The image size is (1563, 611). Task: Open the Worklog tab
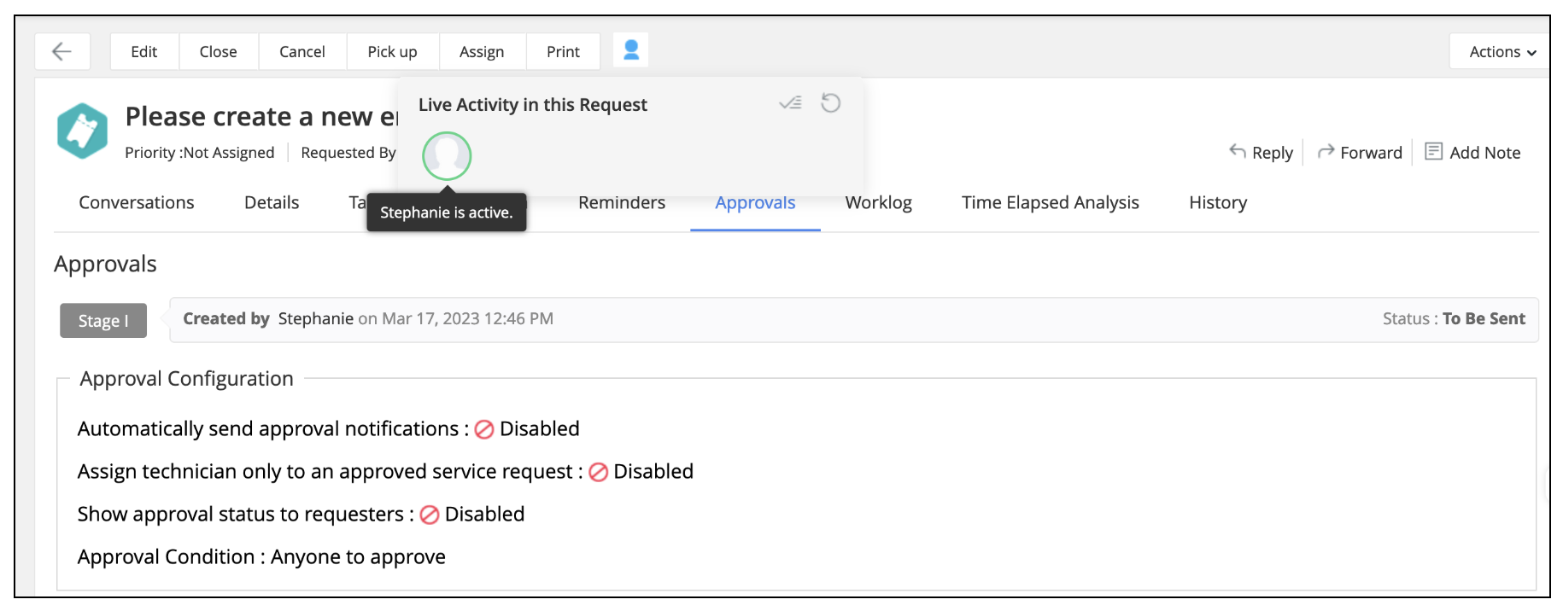point(878,203)
